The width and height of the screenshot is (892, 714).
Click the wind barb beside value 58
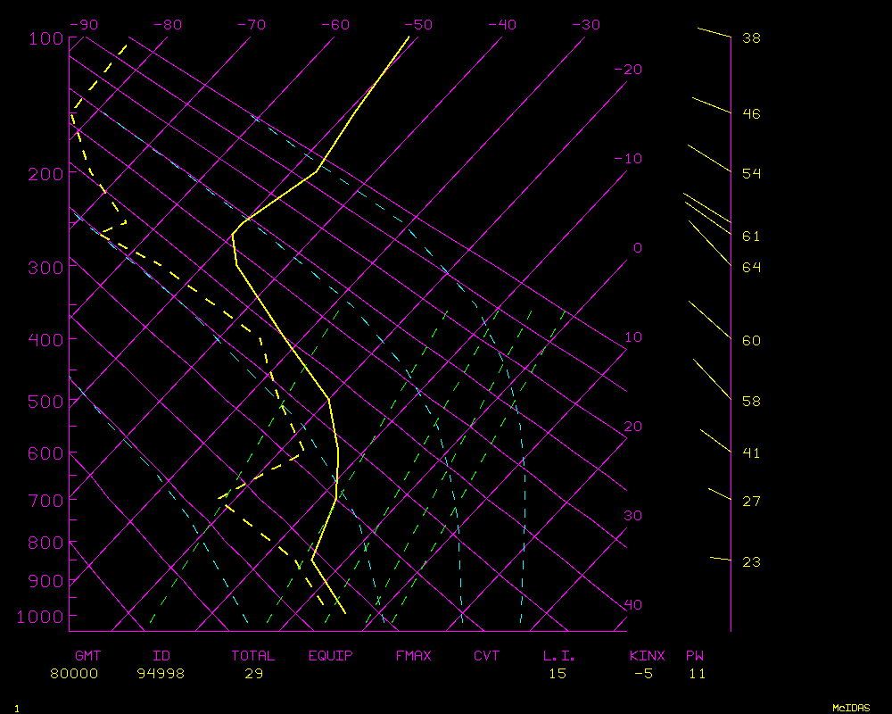tap(712, 379)
